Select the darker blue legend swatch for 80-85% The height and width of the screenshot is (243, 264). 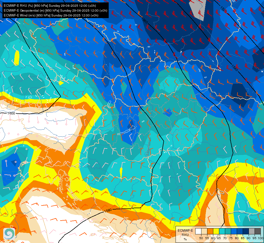tap(240, 231)
